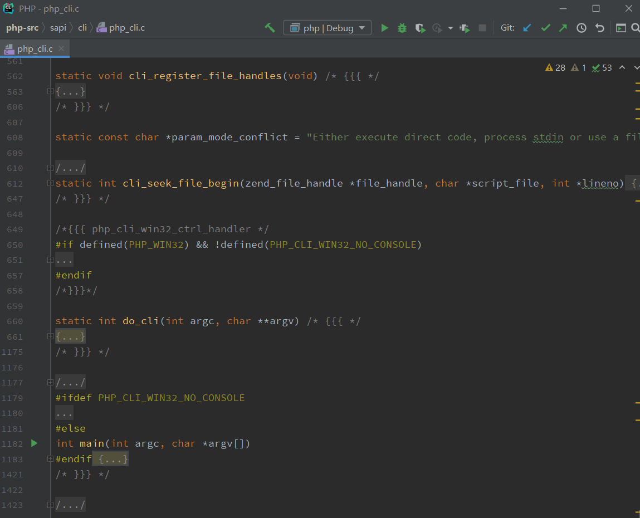Click line number 1182 in gutter

[12, 444]
